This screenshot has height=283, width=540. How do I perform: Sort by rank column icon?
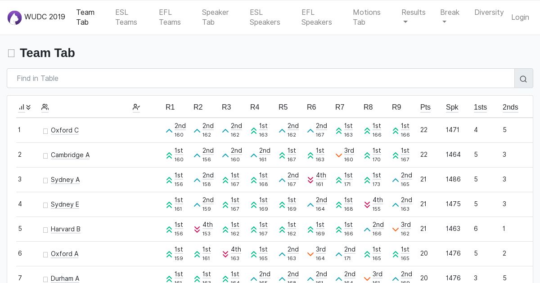(x=25, y=107)
